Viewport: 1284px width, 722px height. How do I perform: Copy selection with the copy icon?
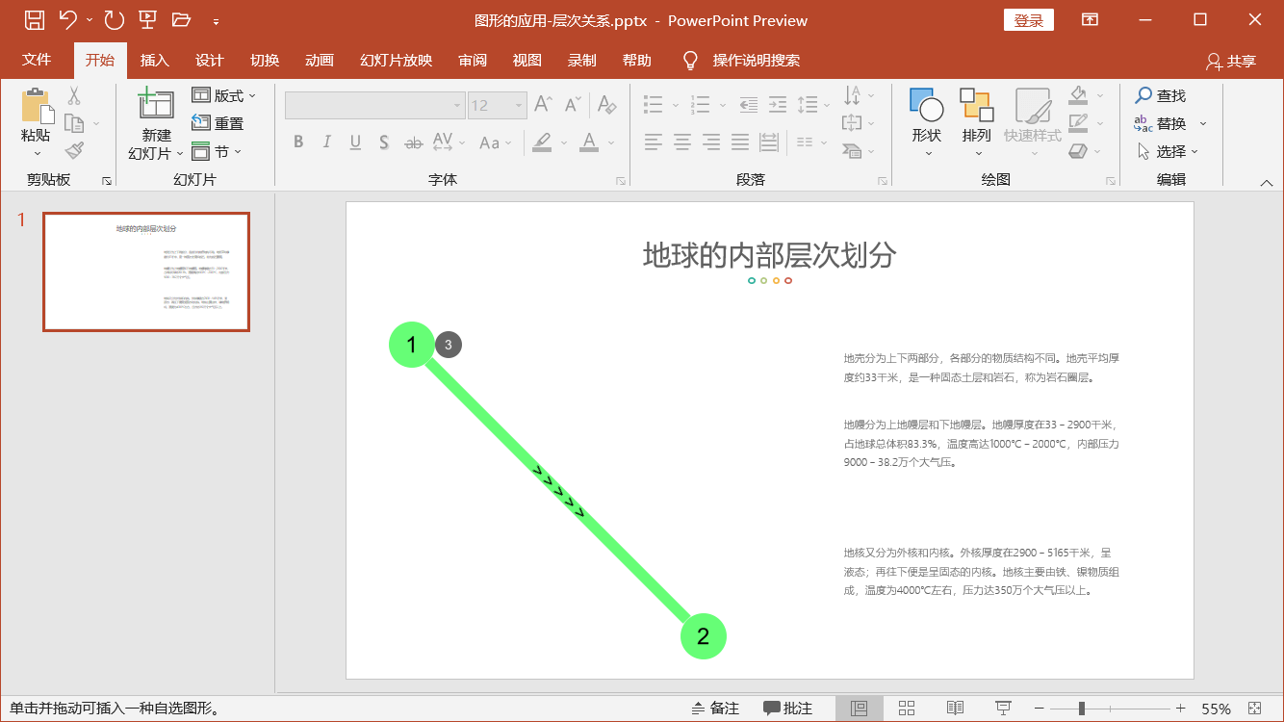(x=74, y=123)
